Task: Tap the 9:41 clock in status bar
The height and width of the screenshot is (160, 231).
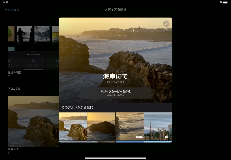Action: (6, 2)
